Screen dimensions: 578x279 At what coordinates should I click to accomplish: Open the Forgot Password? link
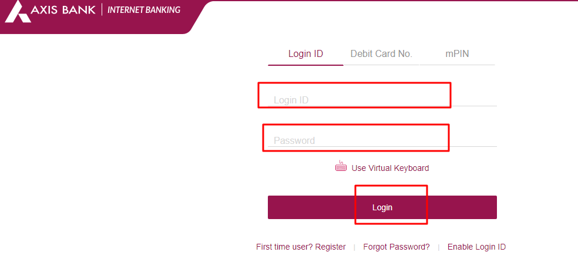coord(396,247)
